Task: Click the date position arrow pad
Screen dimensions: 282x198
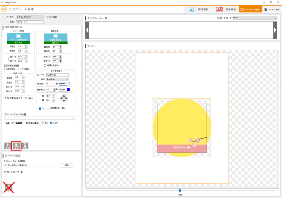Action: pyautogui.click(x=64, y=98)
